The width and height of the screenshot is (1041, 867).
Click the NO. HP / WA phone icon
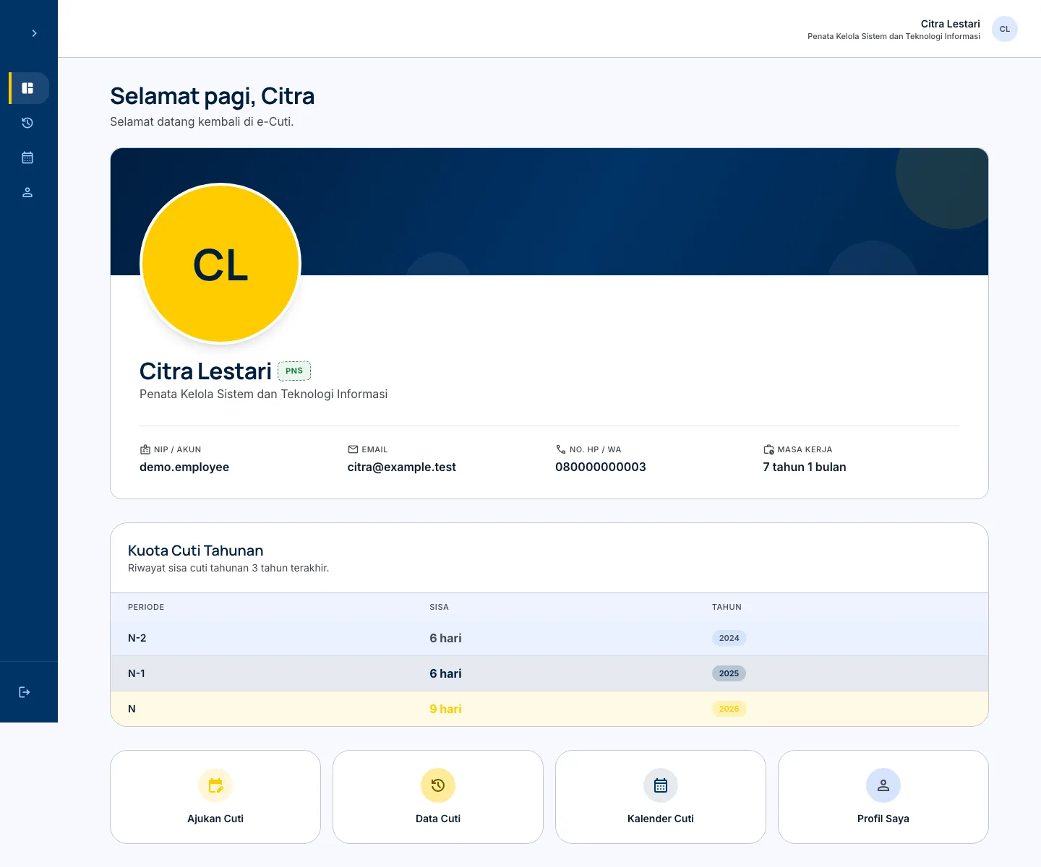pyautogui.click(x=561, y=449)
